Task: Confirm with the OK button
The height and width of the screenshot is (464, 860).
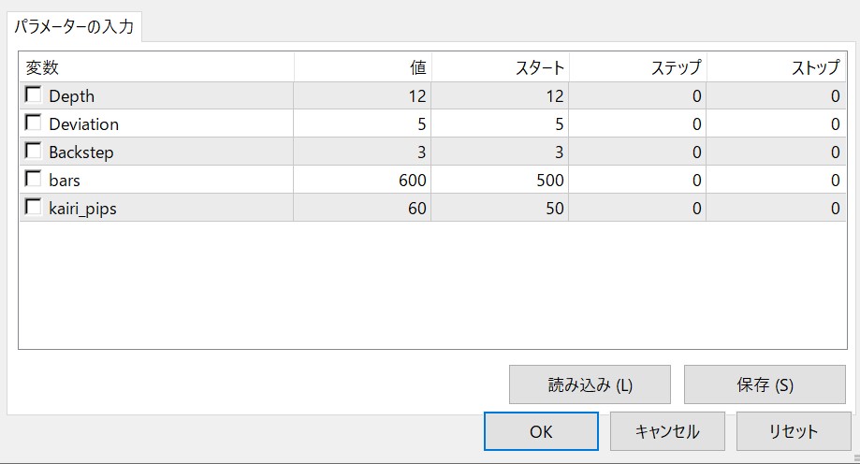Action: point(541,431)
